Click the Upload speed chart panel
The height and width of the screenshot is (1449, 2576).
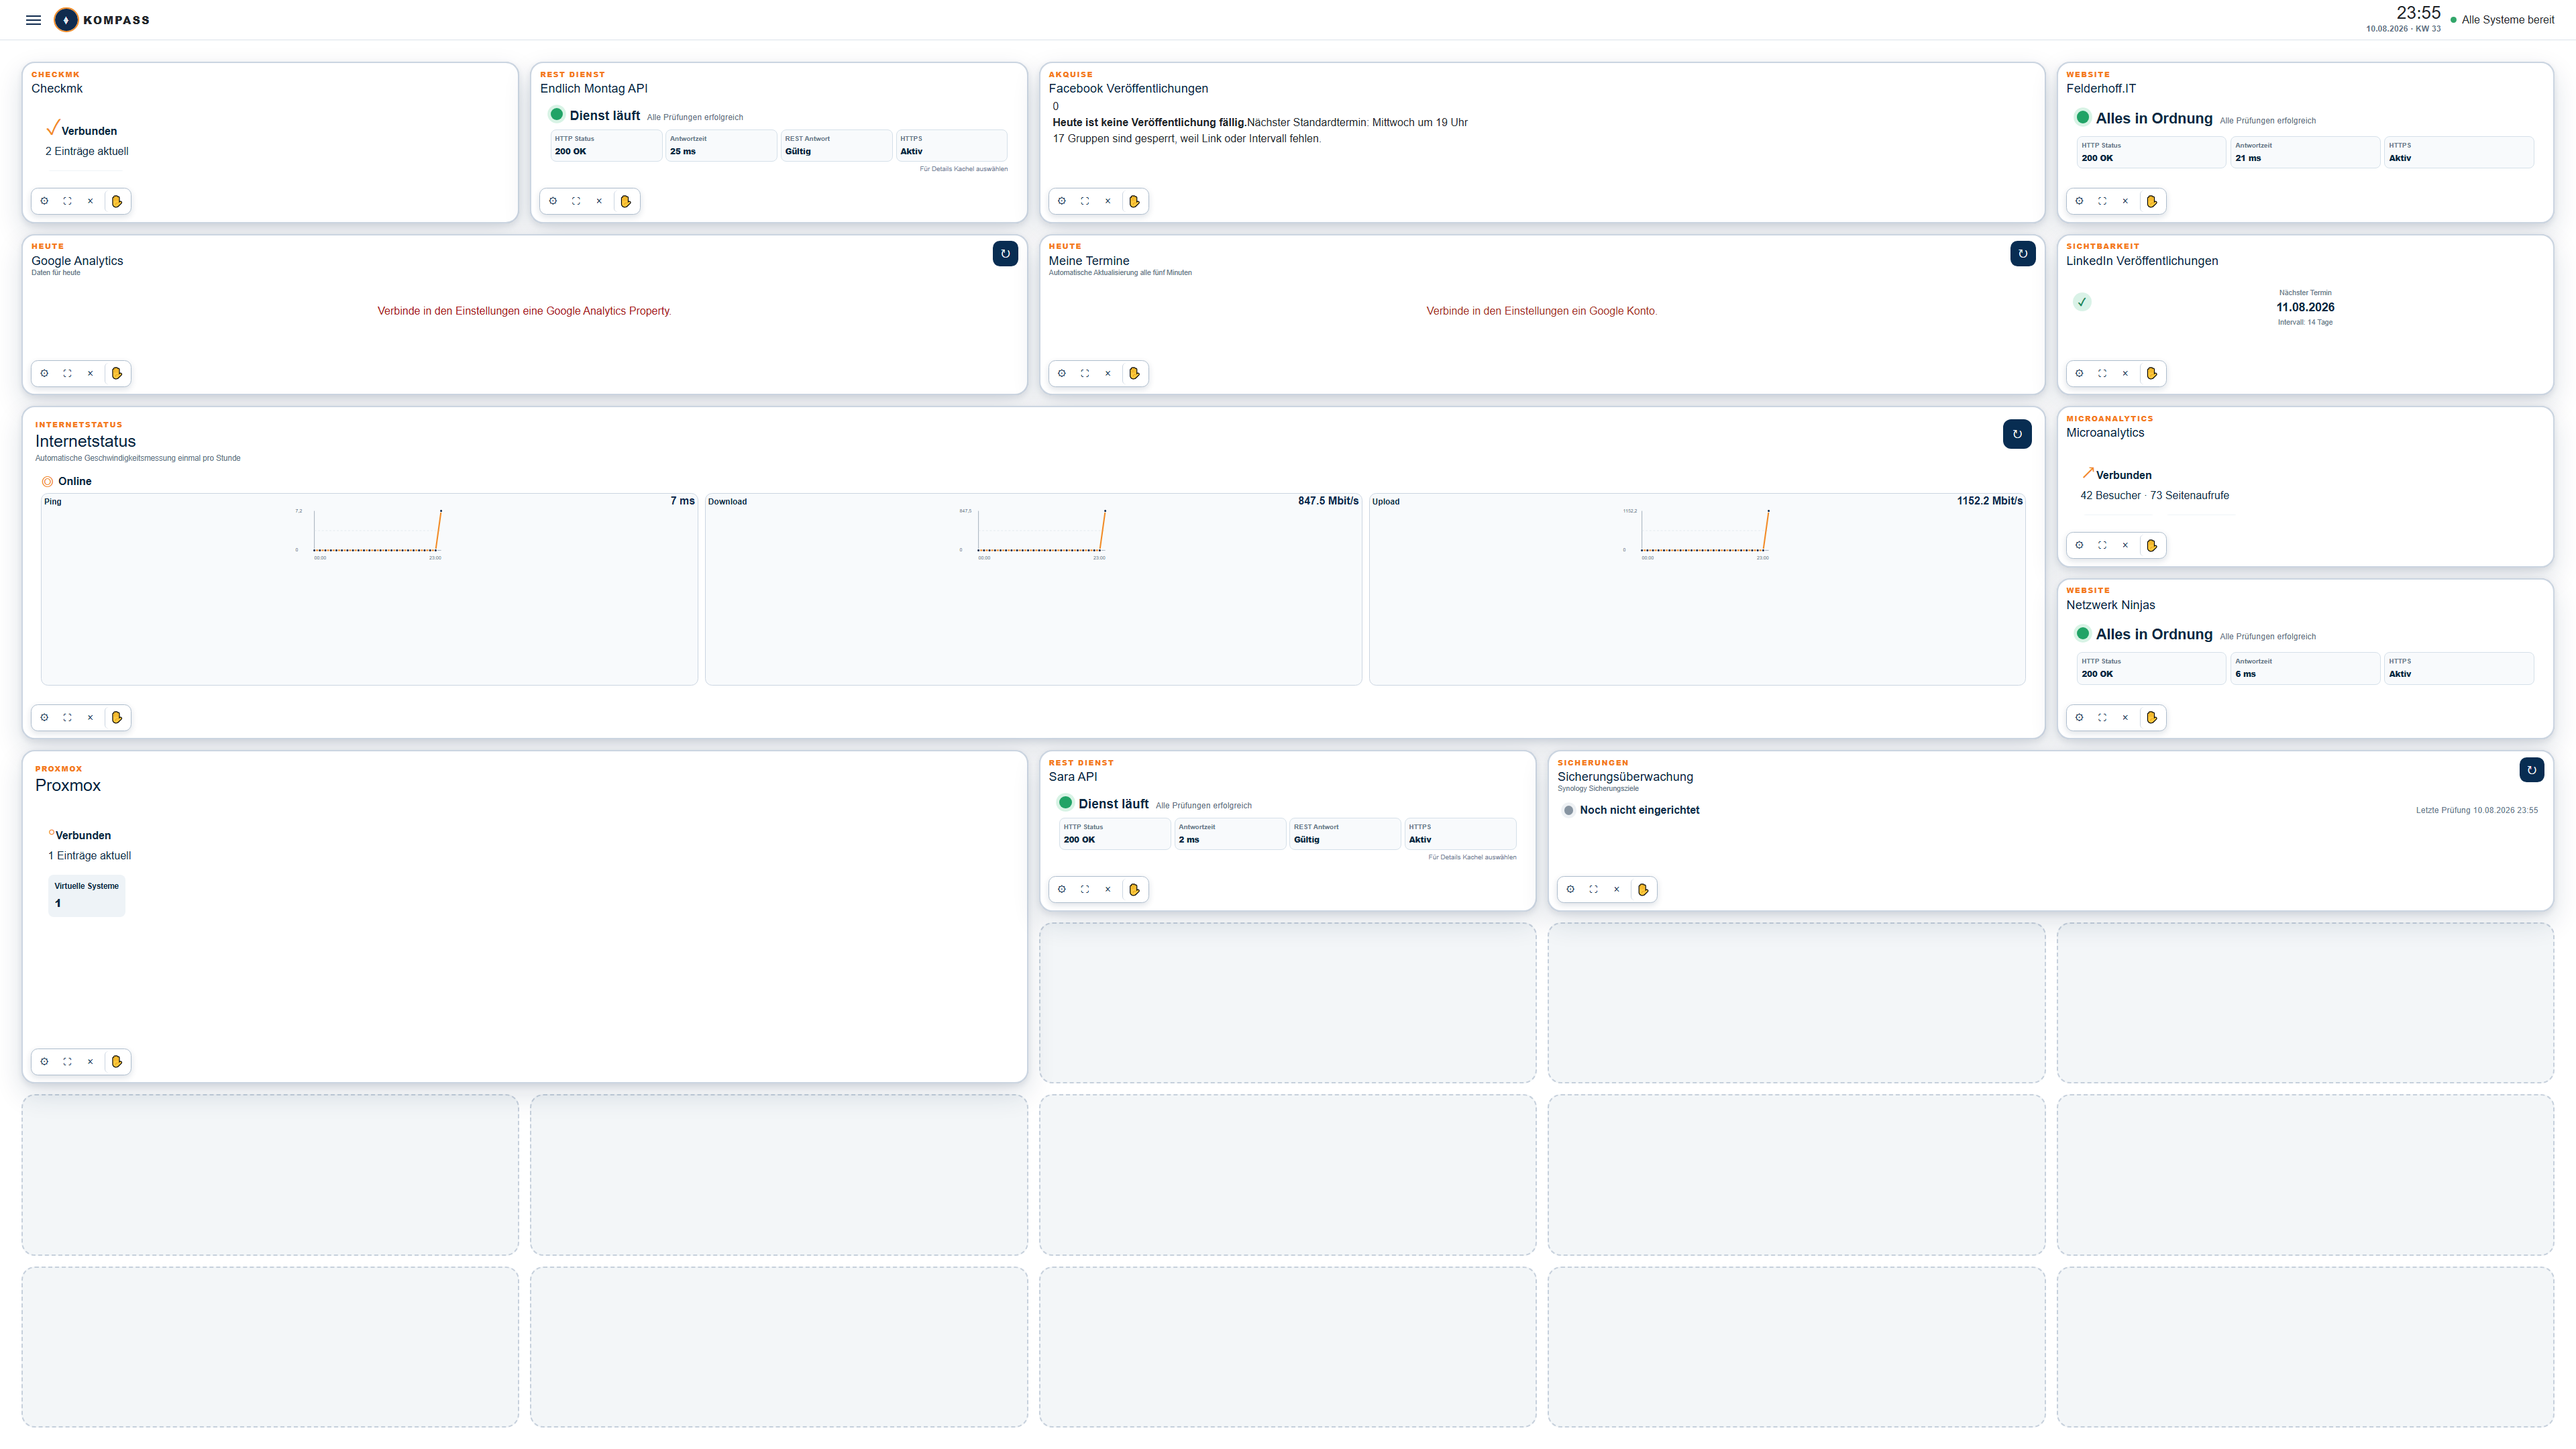point(1697,589)
